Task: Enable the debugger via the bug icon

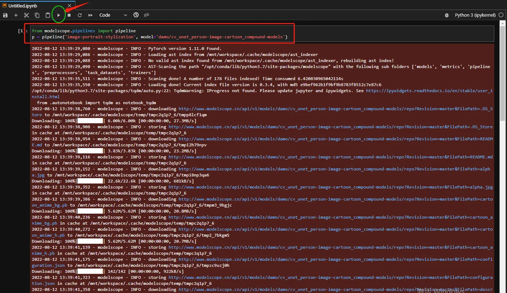Action: coord(447,15)
